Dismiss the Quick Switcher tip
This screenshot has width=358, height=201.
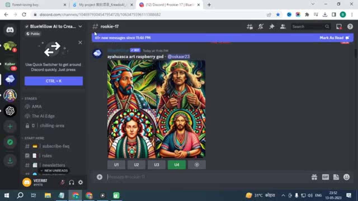(x=80, y=42)
